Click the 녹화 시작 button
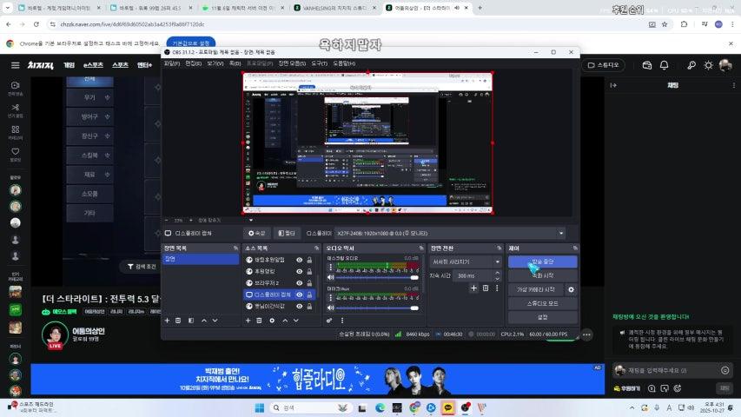The width and height of the screenshot is (741, 417). tap(542, 275)
